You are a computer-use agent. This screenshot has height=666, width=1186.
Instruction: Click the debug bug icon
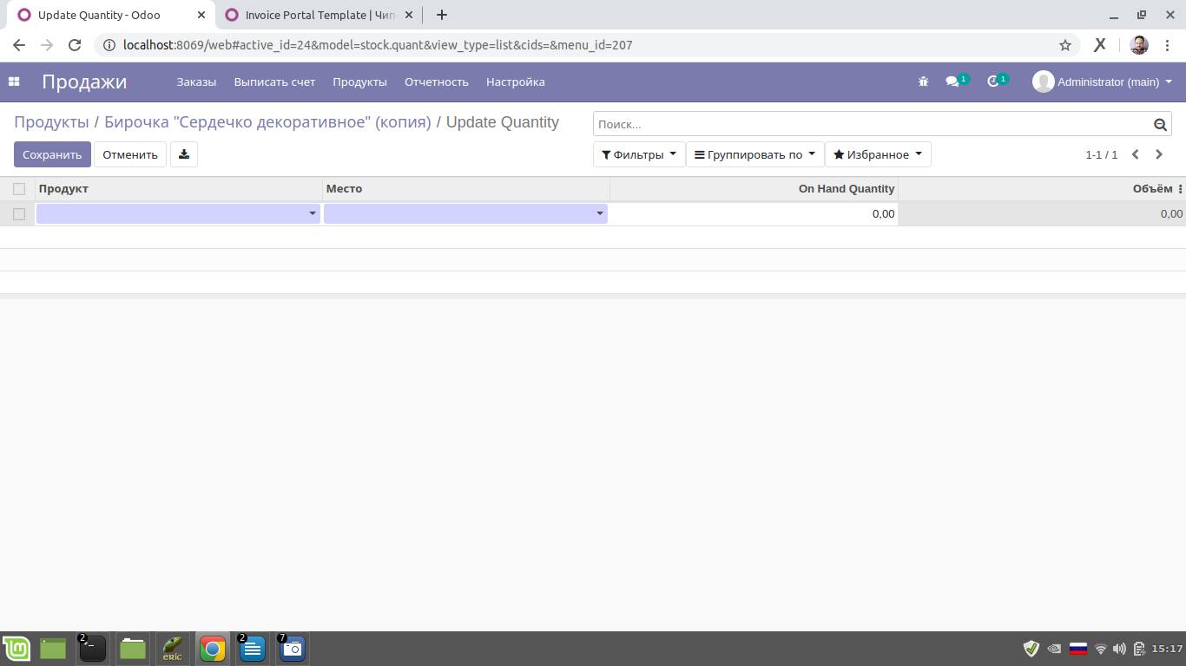(x=923, y=82)
